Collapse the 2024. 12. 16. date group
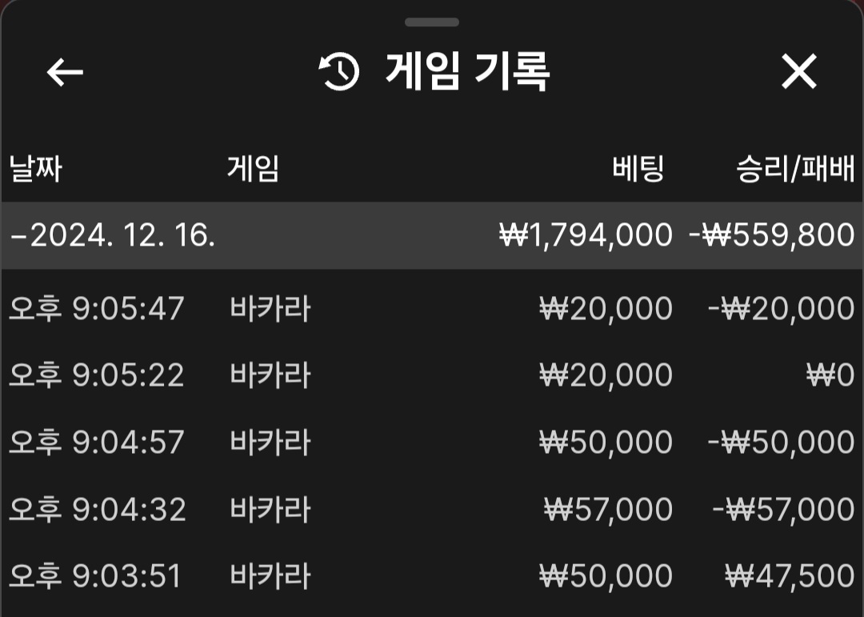This screenshot has height=617, width=864. [x=432, y=235]
